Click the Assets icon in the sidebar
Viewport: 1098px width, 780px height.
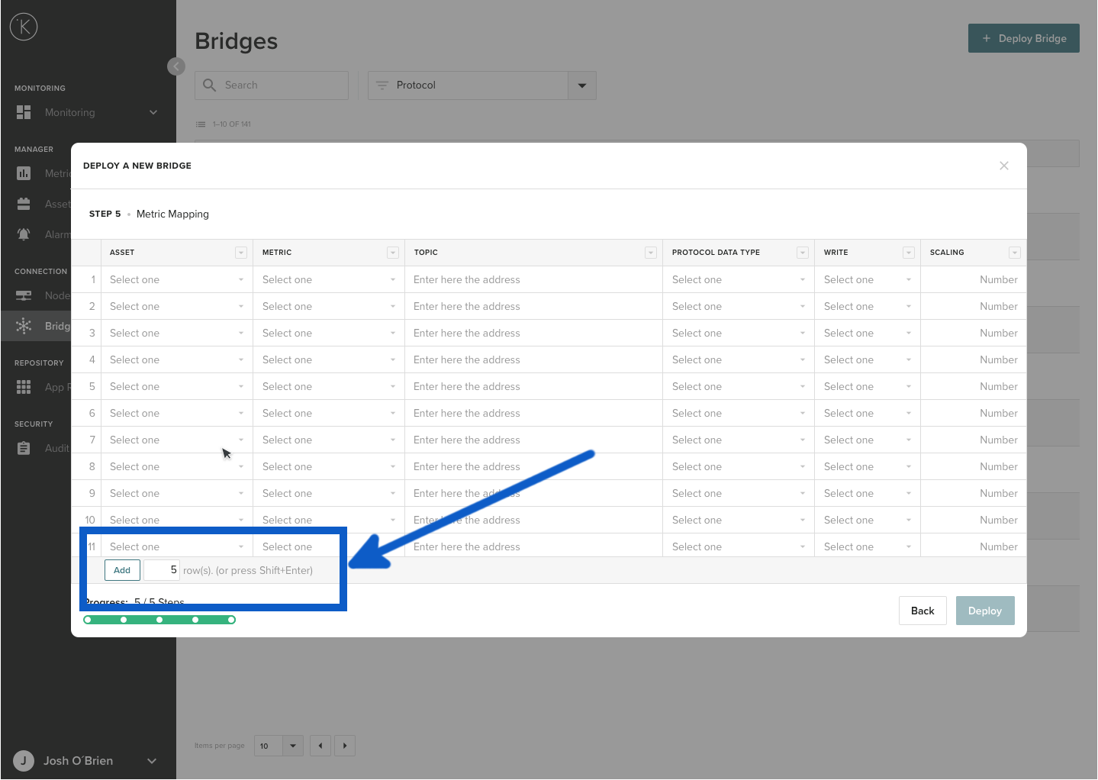23,204
